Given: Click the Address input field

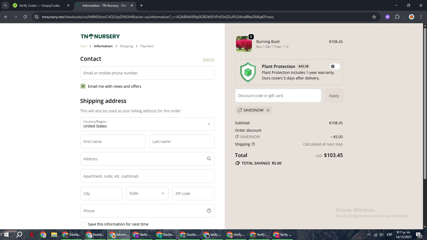Looking at the screenshot, I should [147, 159].
